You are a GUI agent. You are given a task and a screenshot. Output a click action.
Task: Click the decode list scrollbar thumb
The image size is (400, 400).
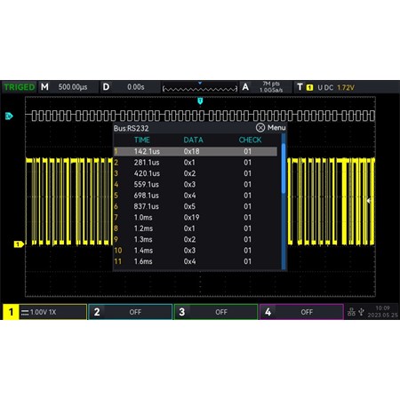pos(284,168)
